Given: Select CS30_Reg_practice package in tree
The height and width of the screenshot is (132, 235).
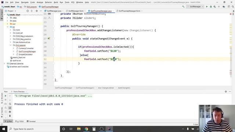Looking at the screenshot, I should pos(23,39).
